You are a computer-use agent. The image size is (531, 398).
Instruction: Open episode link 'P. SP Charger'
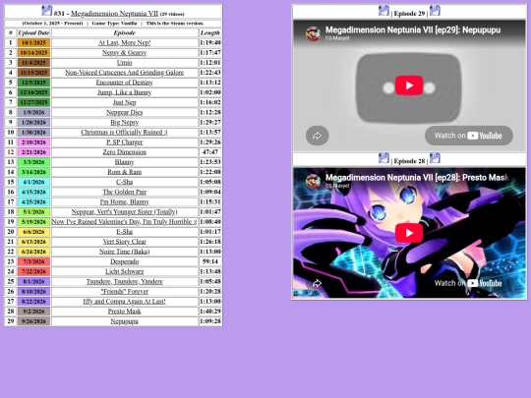point(124,142)
